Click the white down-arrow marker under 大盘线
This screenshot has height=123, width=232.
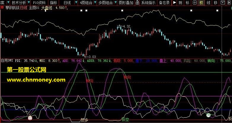tap(46, 10)
